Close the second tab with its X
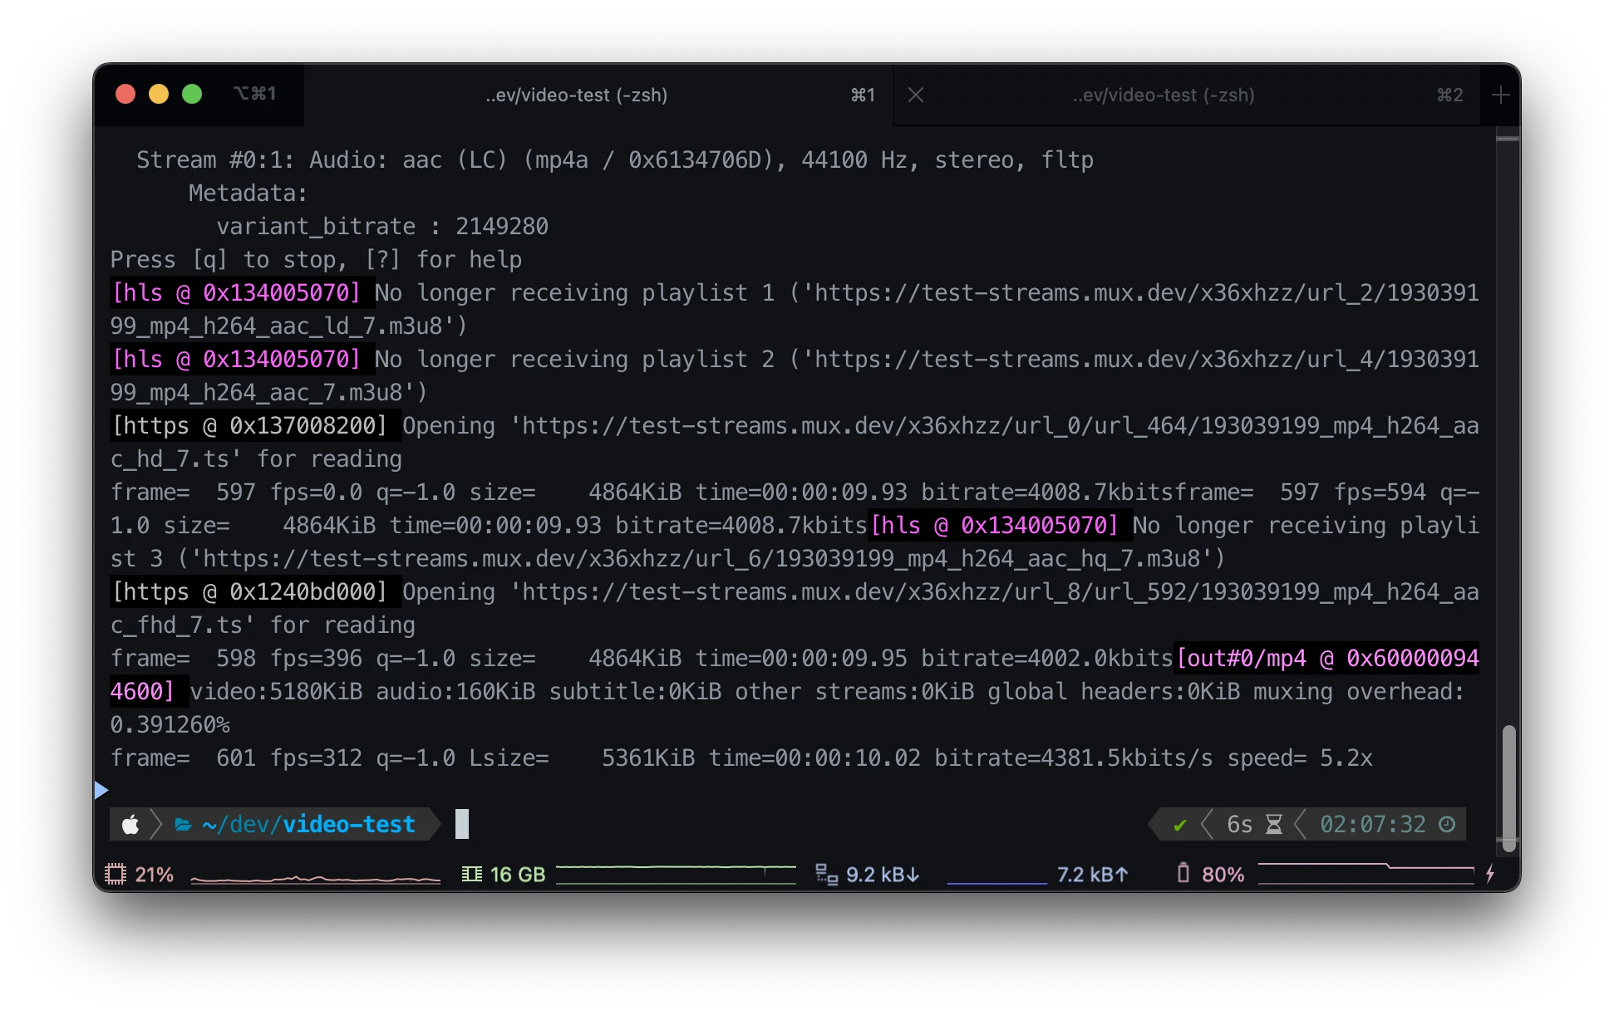Image resolution: width=1614 pixels, height=1015 pixels. click(916, 95)
